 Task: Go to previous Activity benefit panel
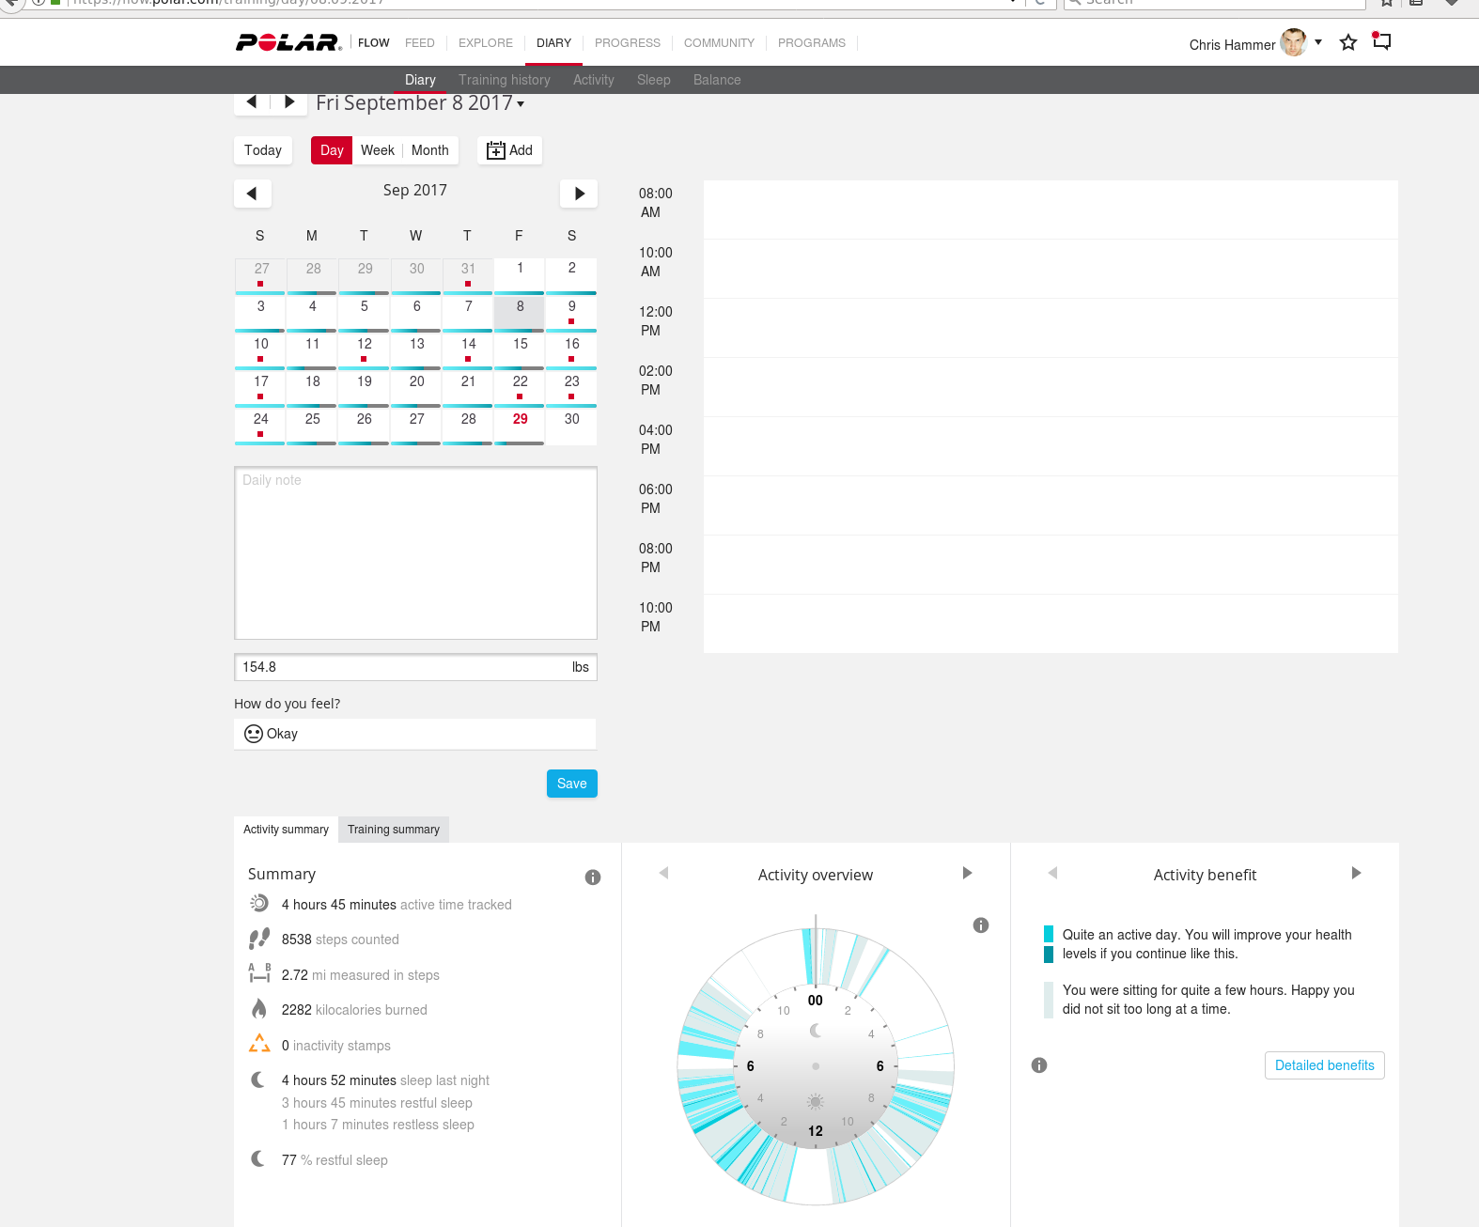[1053, 873]
